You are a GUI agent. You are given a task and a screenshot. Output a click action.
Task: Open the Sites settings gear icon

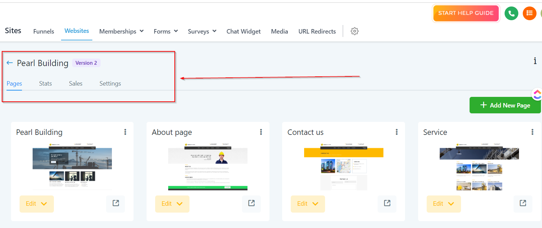[355, 31]
